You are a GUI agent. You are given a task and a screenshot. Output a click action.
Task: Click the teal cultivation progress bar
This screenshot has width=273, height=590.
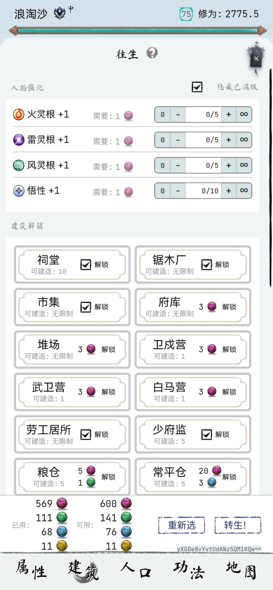[138, 31]
